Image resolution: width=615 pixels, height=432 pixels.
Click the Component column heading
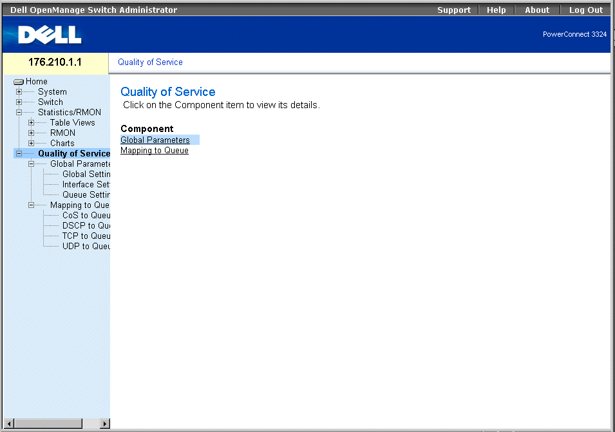click(147, 129)
